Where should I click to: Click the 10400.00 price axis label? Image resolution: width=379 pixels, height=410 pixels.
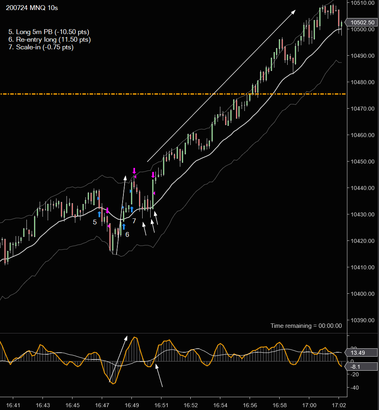coord(362,294)
